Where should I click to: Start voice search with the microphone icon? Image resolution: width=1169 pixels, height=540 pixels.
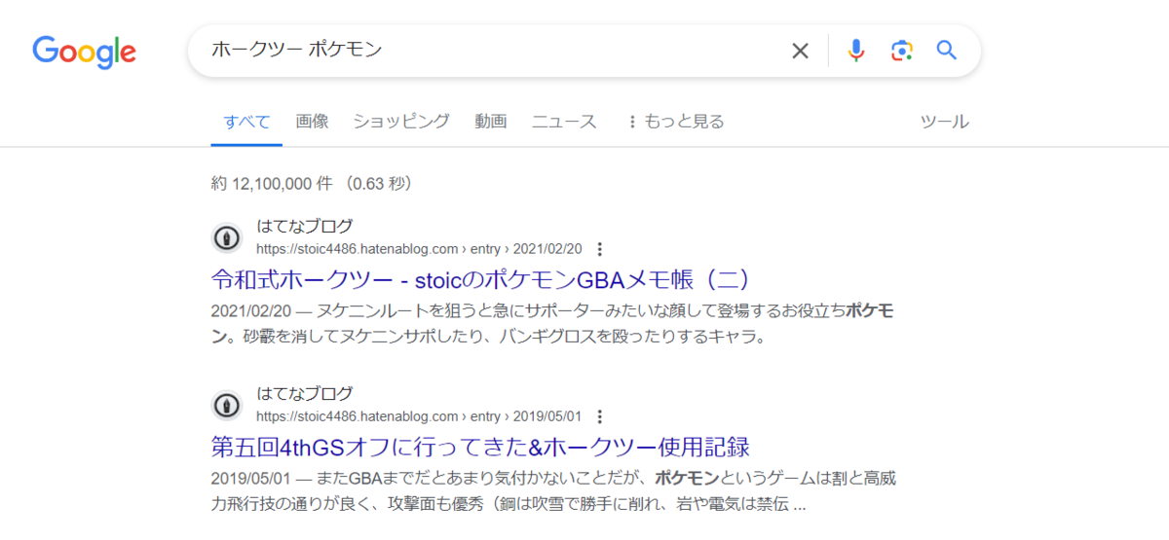pos(856,51)
